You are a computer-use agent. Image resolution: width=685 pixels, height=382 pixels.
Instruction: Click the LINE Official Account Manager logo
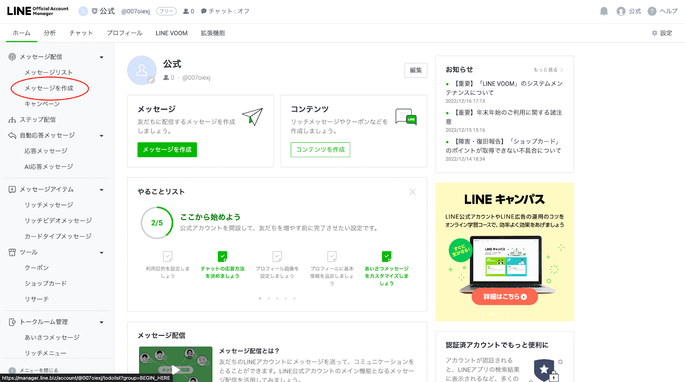point(38,11)
